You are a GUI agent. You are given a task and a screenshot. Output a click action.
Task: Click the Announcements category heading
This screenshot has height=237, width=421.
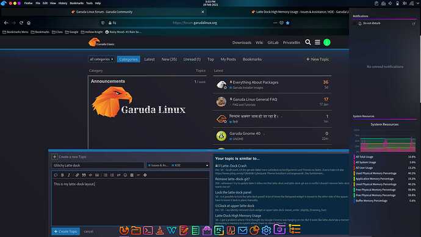[107, 81]
